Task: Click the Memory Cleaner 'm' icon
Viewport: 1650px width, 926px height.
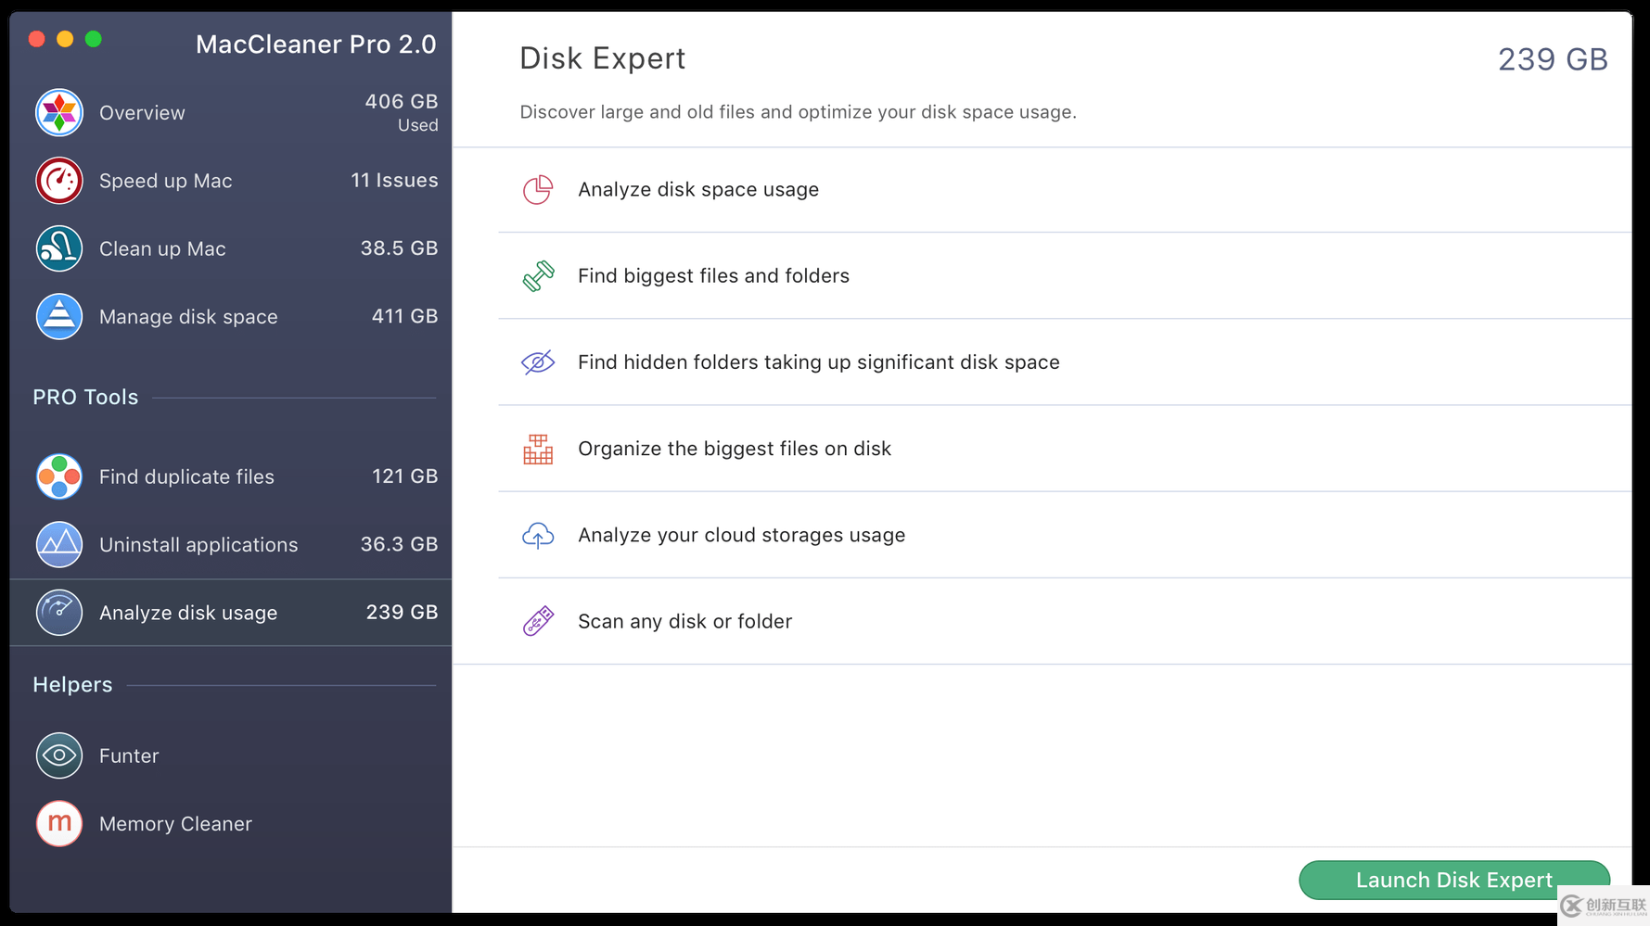Action: pyautogui.click(x=58, y=823)
